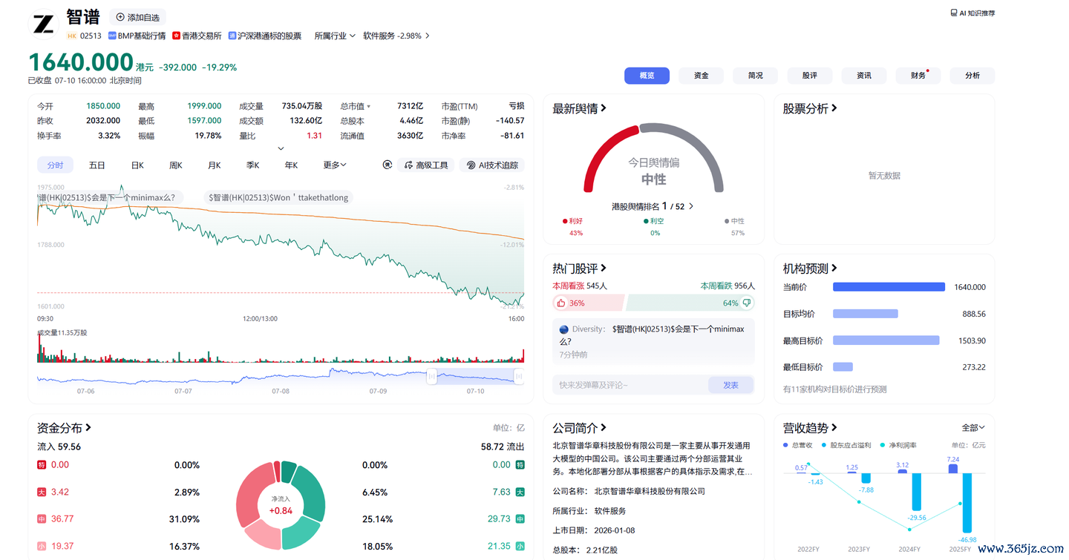
Task: Open the 营收趋势 section link
Action: pos(811,428)
